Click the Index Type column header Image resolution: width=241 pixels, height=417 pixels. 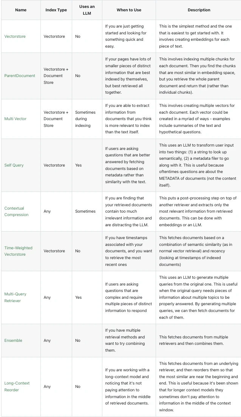coord(56,10)
